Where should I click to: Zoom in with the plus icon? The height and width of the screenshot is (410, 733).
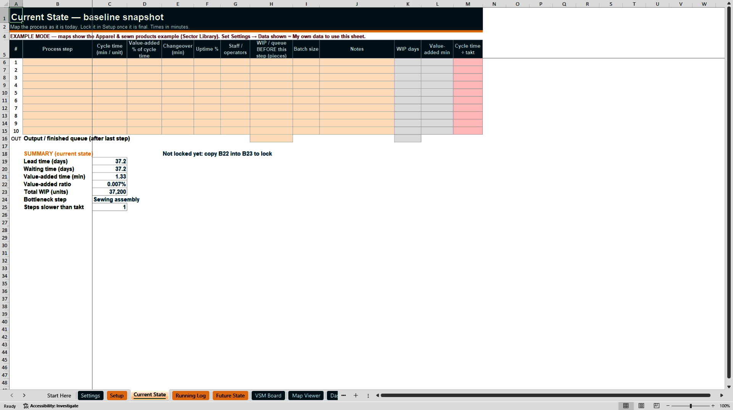pos(713,406)
